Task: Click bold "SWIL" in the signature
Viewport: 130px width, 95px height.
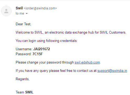Action: (29, 92)
